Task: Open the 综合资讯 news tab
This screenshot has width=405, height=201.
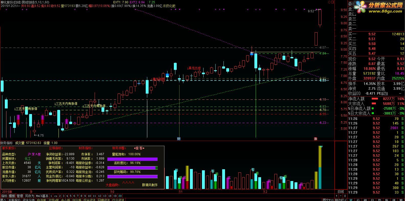Action: (89, 200)
